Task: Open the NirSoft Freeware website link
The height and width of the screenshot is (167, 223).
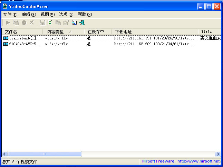Action: click(x=181, y=161)
